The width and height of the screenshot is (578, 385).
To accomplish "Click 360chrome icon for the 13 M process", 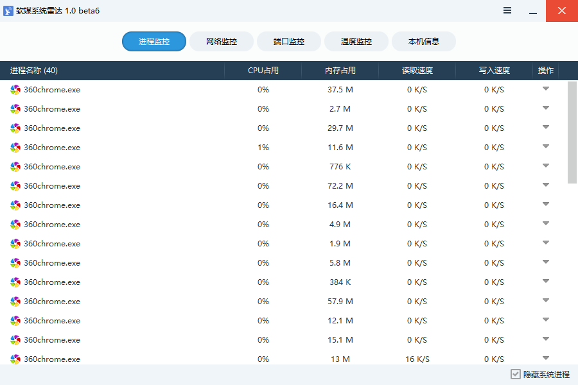I will pyautogui.click(x=15, y=359).
